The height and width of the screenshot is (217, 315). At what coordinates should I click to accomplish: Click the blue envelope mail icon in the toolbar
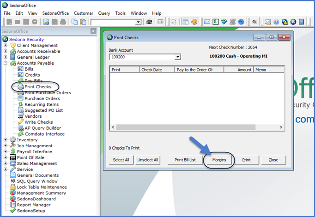(x=207, y=22)
